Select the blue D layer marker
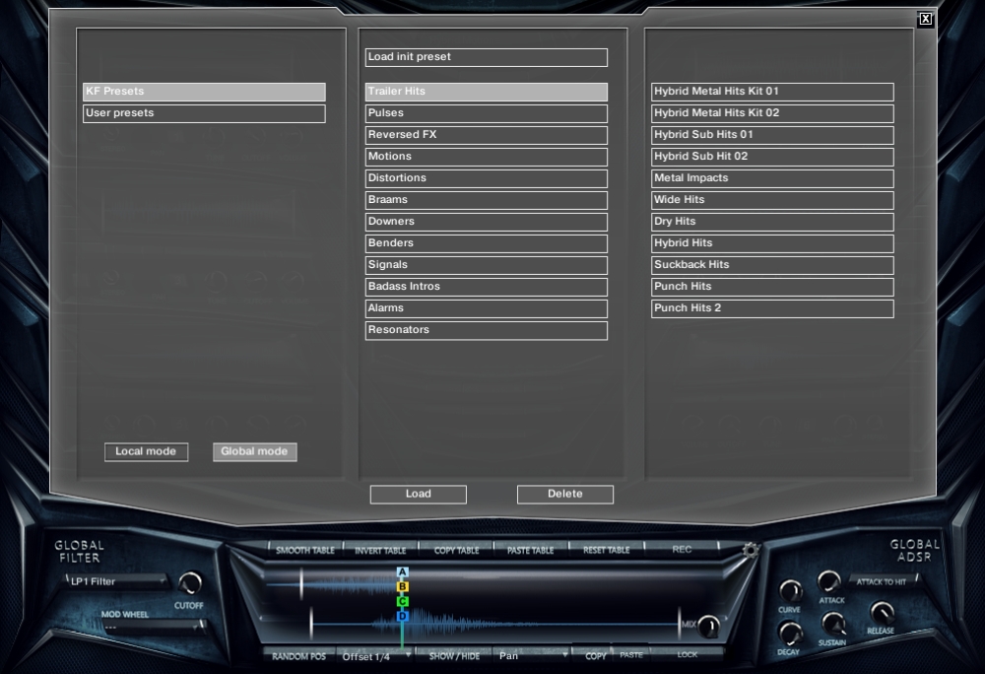The width and height of the screenshot is (985, 674). tap(402, 616)
